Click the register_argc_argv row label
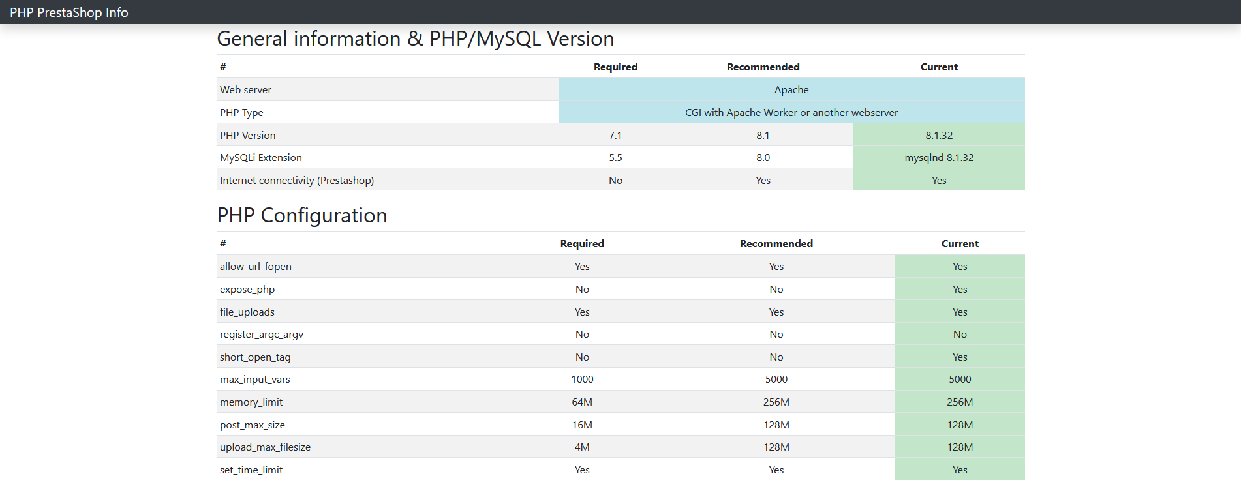 (x=262, y=335)
